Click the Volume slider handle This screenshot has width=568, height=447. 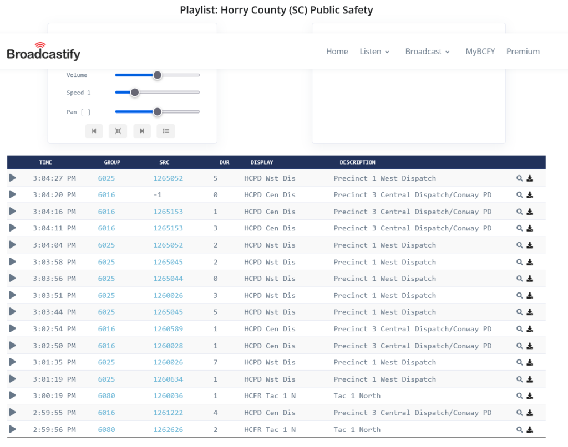pos(157,75)
